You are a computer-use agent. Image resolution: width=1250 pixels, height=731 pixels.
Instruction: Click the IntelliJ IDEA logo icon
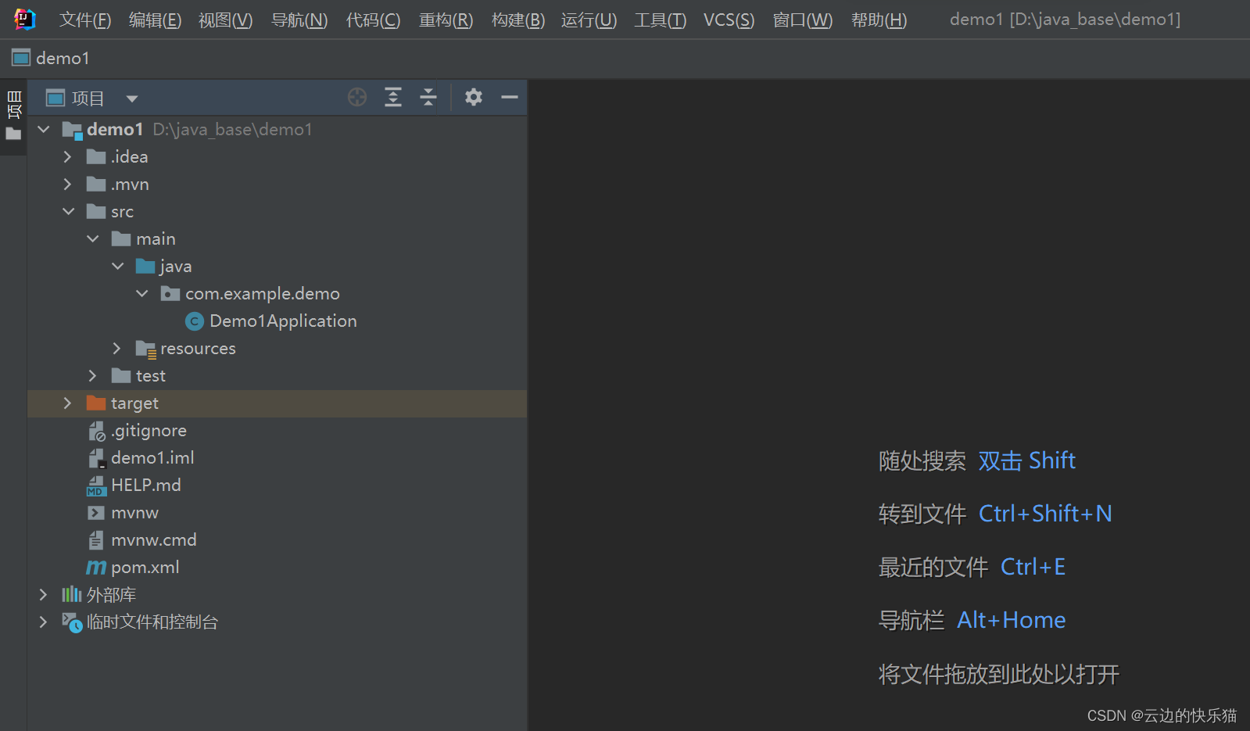25,19
